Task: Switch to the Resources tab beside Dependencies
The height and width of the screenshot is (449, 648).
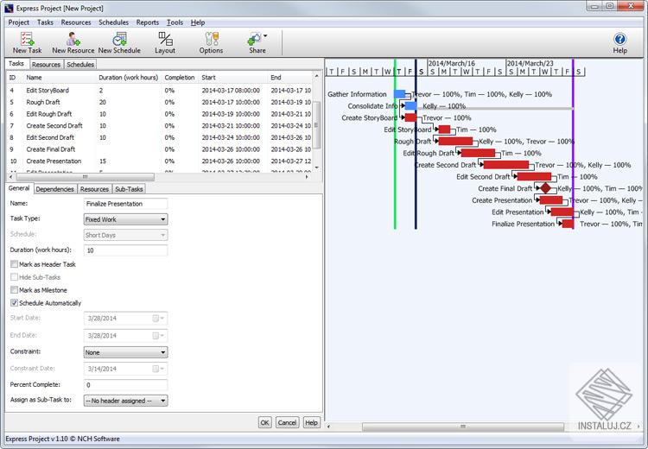Action: (x=94, y=189)
